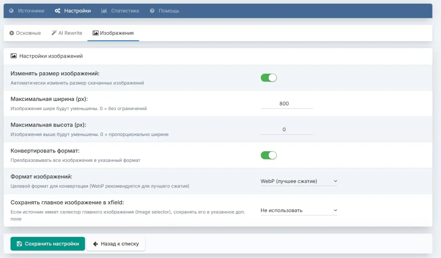Click the bar chart icon beside Статистика

tap(104, 11)
